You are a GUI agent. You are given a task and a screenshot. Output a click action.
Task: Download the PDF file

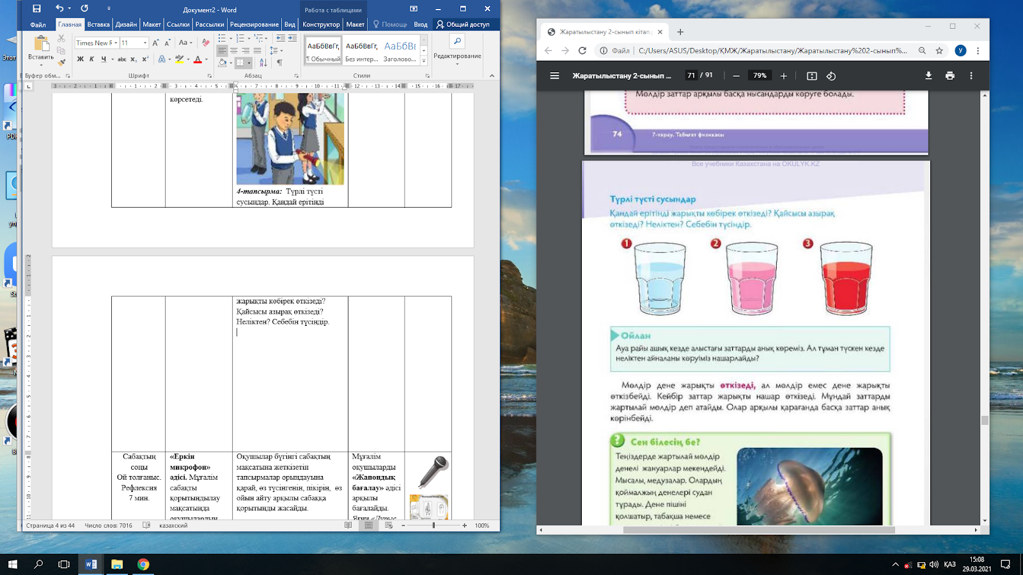tap(928, 75)
